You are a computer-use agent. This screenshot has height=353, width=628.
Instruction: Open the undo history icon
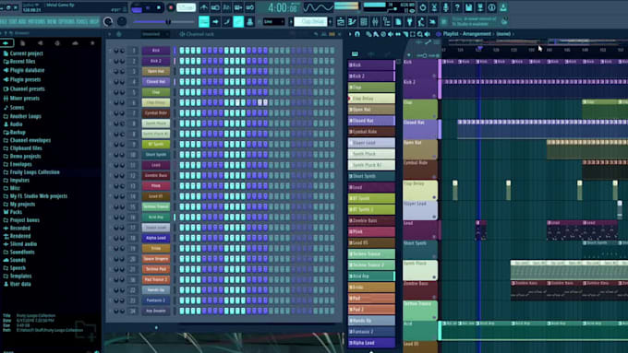pos(423,7)
